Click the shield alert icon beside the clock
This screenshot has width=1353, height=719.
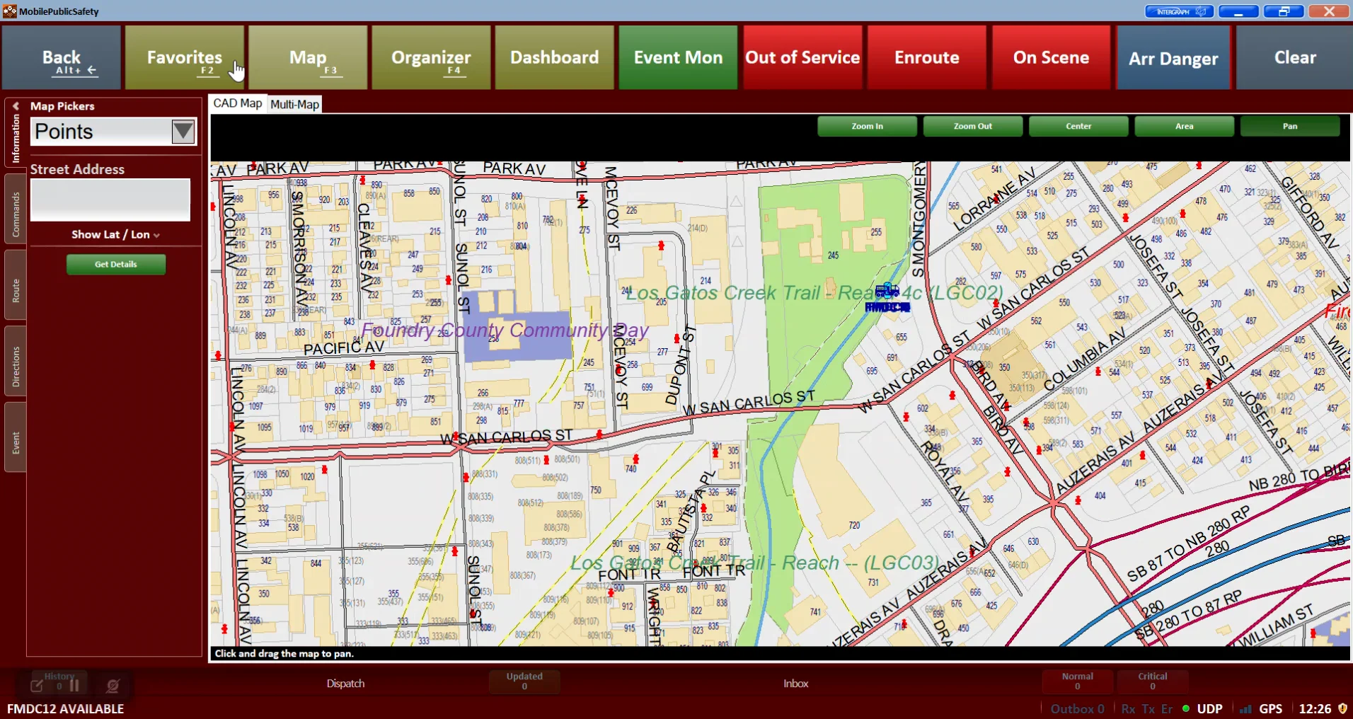coord(1342,708)
